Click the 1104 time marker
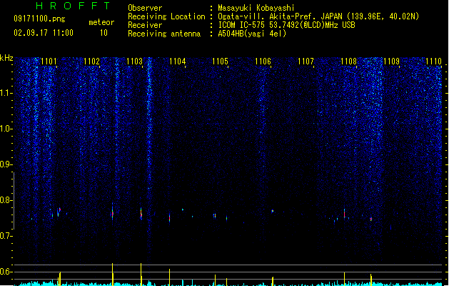 pyautogui.click(x=177, y=61)
